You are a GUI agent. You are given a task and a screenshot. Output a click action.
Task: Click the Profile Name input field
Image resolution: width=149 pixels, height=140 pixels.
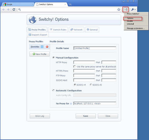click(x=95, y=48)
